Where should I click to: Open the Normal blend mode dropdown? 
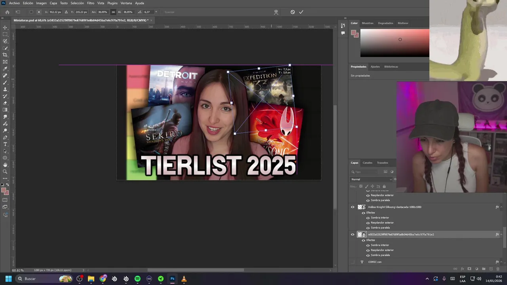click(372, 179)
